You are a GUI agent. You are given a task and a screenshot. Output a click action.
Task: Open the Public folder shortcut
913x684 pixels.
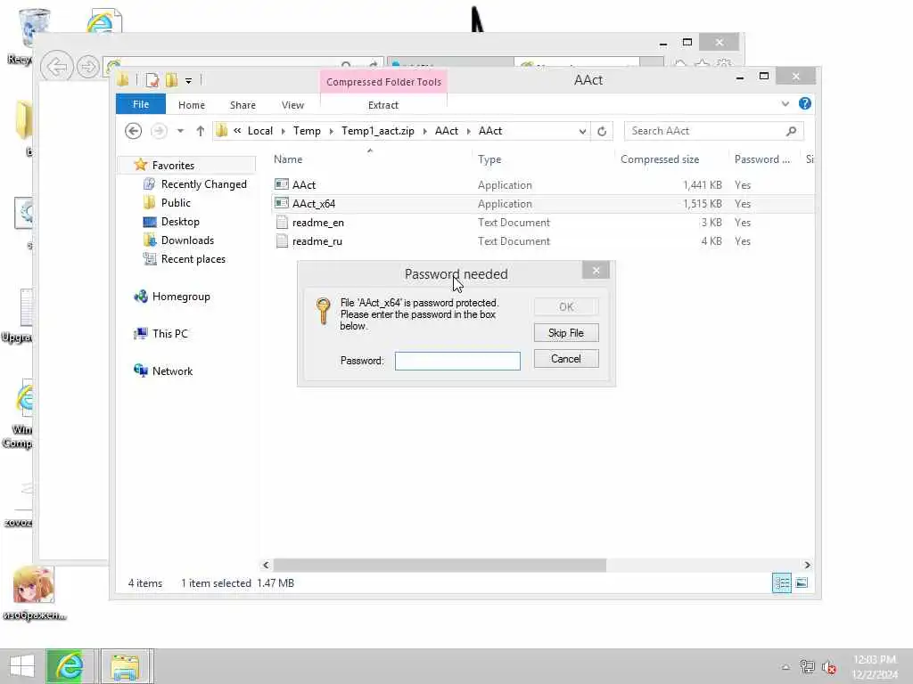(x=176, y=202)
